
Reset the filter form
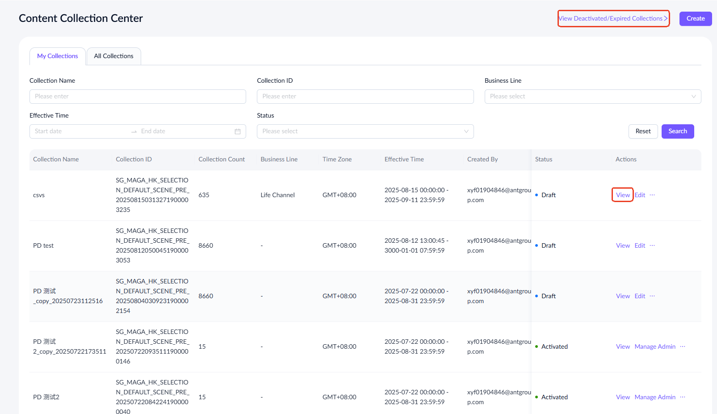coord(643,131)
